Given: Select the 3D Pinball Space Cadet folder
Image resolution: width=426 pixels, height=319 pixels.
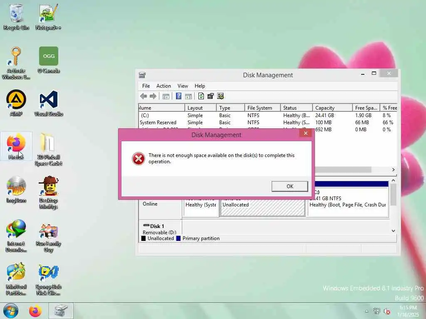Looking at the screenshot, I should point(48,149).
